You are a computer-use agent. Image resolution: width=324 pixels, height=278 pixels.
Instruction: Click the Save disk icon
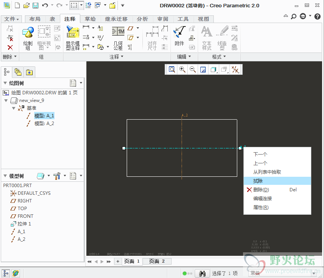[35, 5]
